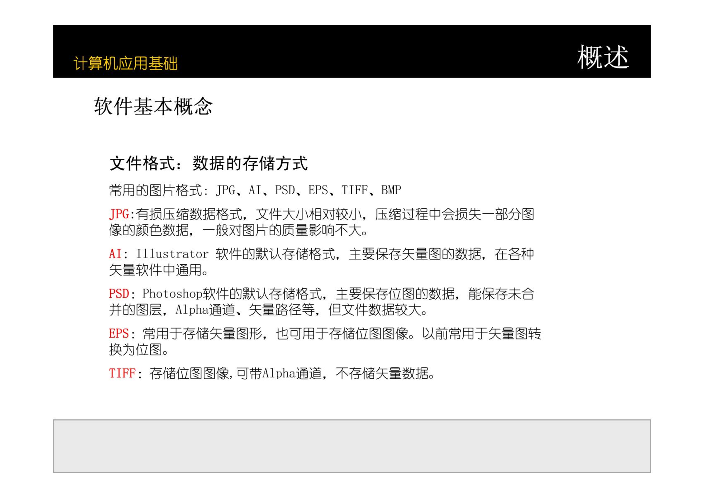Click the red EPS label
Screen dimensions: 704x498
pyautogui.click(x=119, y=333)
